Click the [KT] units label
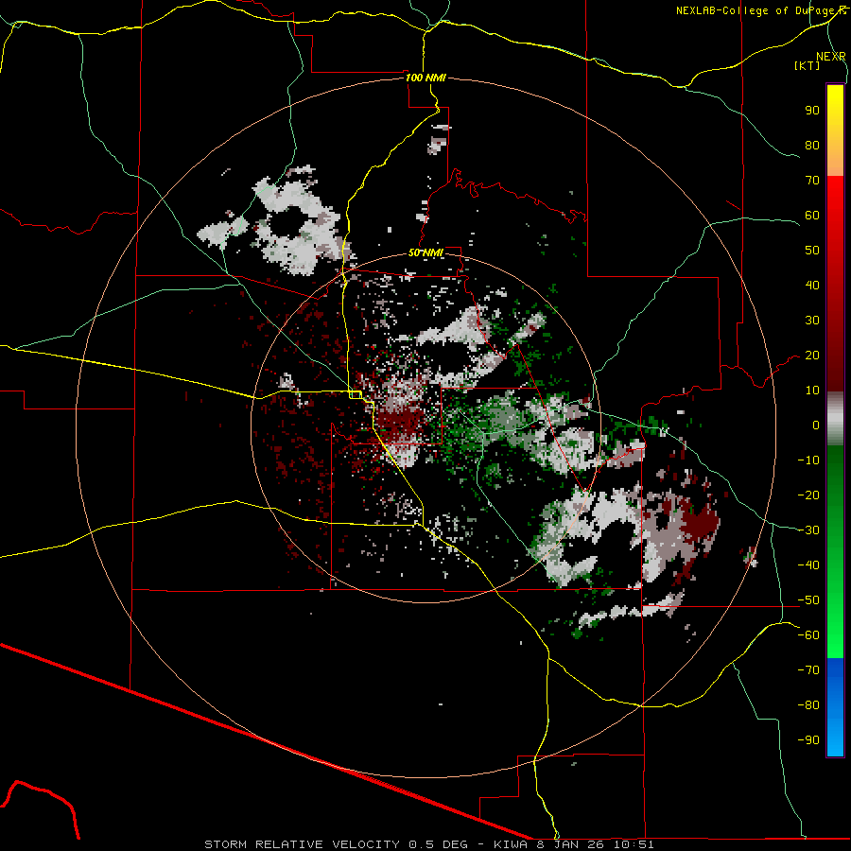The image size is (851, 851). (x=807, y=65)
